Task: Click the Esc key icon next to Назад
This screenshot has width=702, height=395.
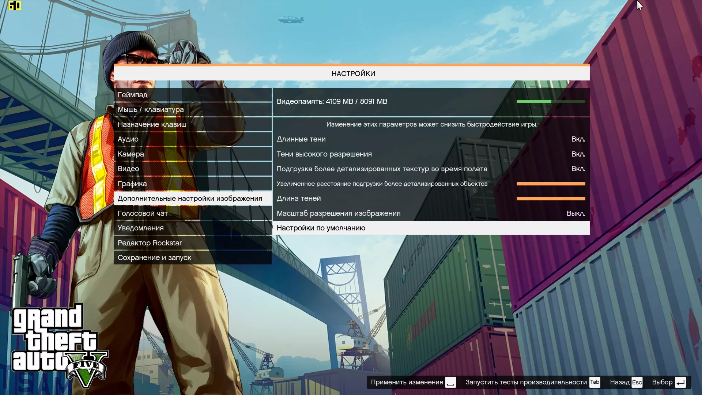Action: 637,382
